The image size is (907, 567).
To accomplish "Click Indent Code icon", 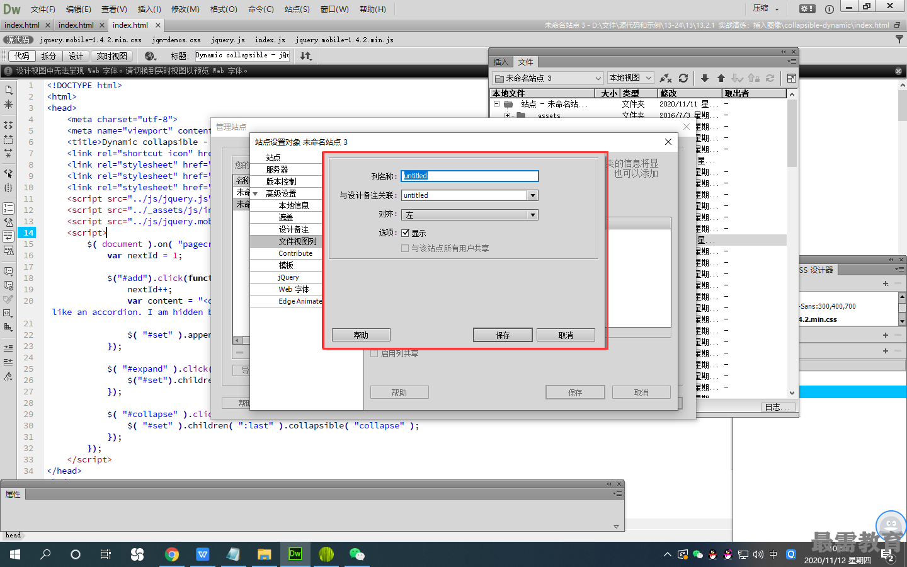I will [8, 348].
